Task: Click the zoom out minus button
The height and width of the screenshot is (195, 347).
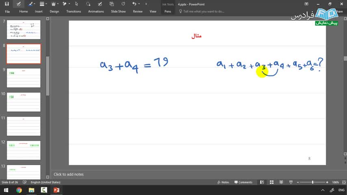Action: click(298, 182)
